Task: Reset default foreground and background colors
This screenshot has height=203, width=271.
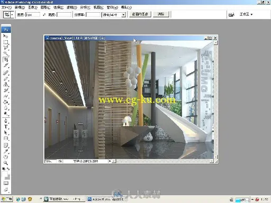Action: point(4,169)
